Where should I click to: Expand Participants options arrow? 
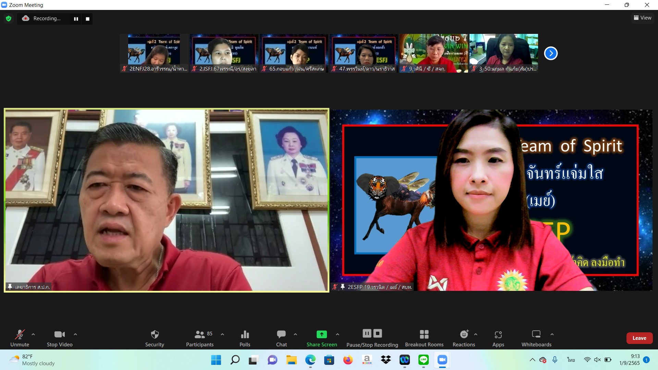click(222, 334)
